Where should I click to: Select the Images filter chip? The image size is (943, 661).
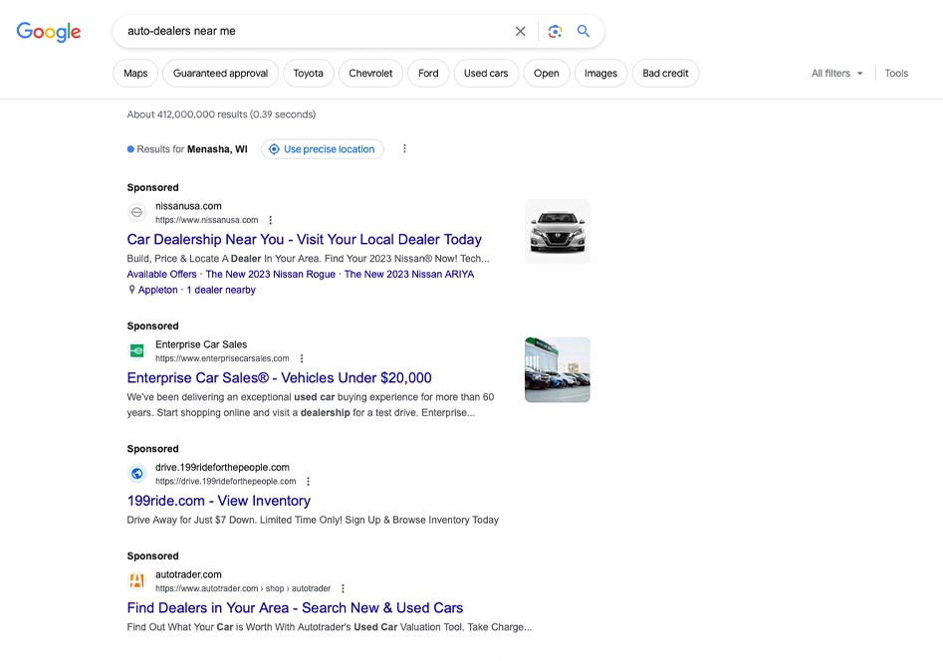click(600, 74)
